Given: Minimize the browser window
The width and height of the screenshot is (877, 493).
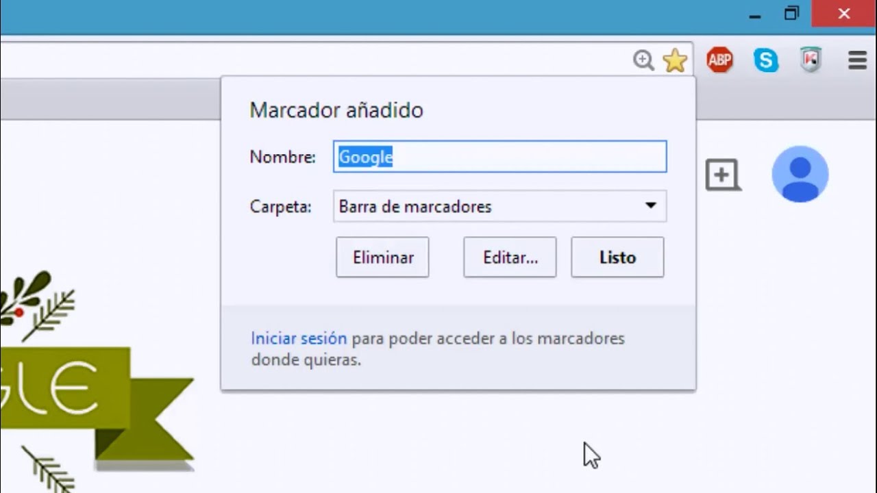Looking at the screenshot, I should (x=754, y=13).
